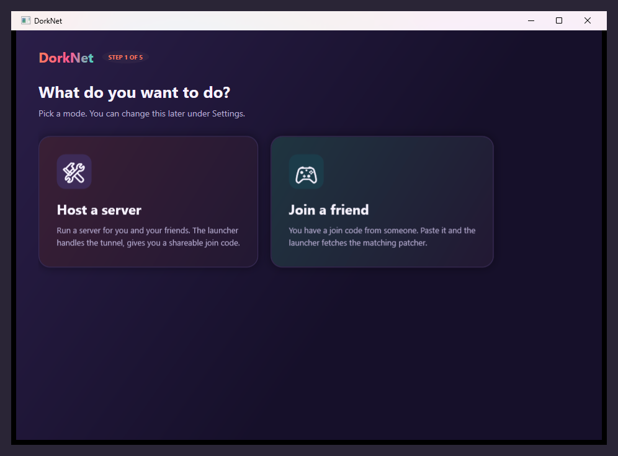
Task: Click the 'Pick a mode' subtitle text
Action: coord(142,114)
